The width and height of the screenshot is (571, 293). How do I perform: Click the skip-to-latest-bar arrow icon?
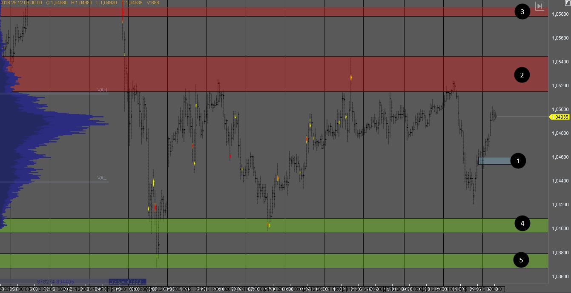(x=539, y=6)
